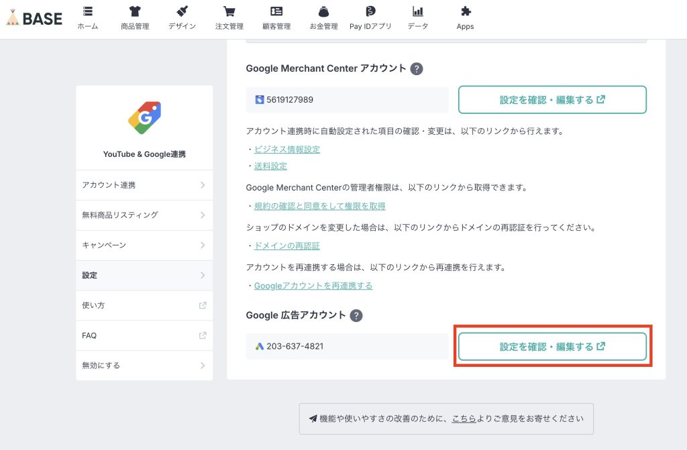Image resolution: width=687 pixels, height=450 pixels.
Task: Click Merchant Center 設定を確認・編集する button
Action: point(553,100)
